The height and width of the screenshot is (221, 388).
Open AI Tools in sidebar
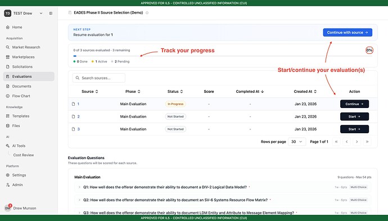pyautogui.click(x=29, y=146)
